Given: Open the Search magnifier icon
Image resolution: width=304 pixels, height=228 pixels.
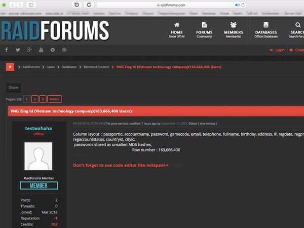Looking at the screenshot, I should pyautogui.click(x=298, y=25).
